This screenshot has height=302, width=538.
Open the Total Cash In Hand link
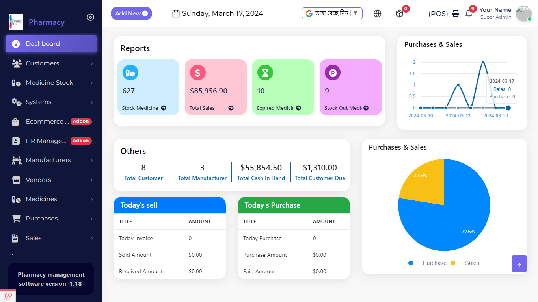pyautogui.click(x=261, y=178)
